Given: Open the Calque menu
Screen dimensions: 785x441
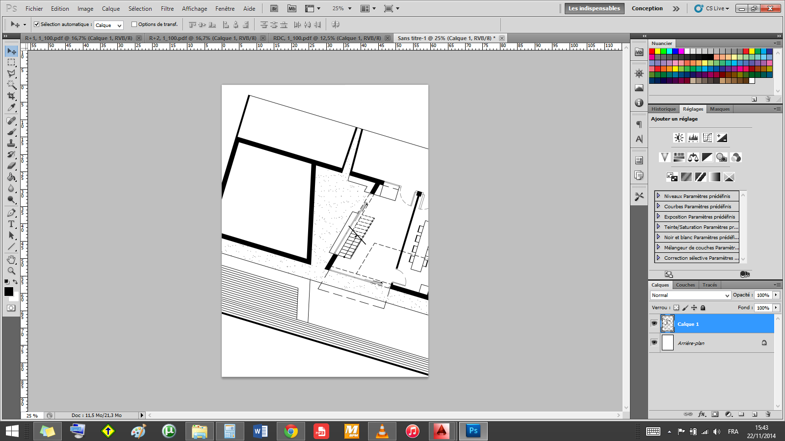Looking at the screenshot, I should (x=111, y=8).
